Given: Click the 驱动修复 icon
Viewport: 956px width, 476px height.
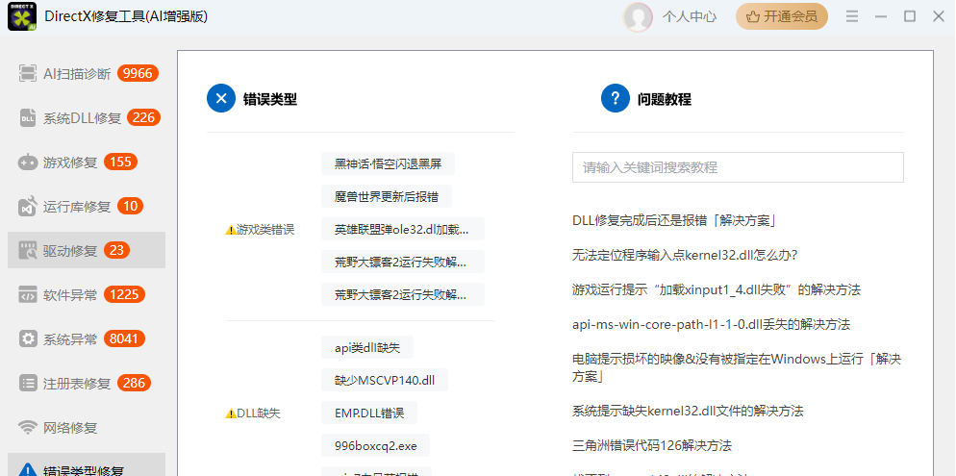Looking at the screenshot, I should [28, 250].
